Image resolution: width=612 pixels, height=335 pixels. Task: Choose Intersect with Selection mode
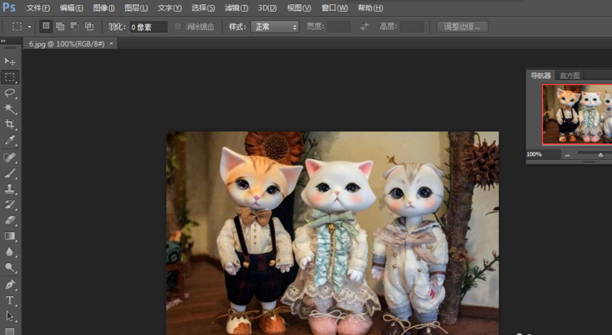89,26
